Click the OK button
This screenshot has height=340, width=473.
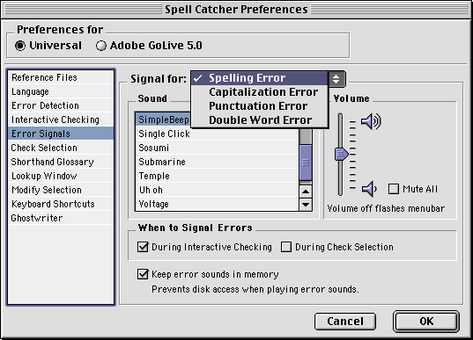426,322
